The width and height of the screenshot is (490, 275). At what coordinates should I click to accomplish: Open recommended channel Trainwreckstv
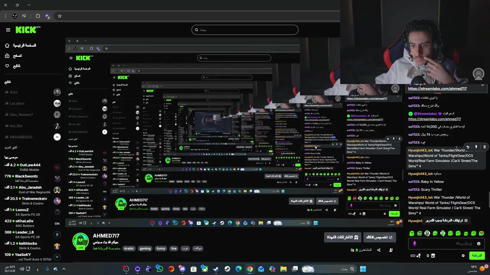click(33, 201)
